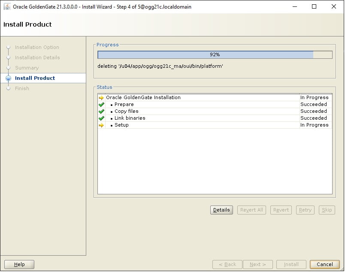Screen dimensions: 345x272
Task: Click the Skip button
Action: click(x=327, y=210)
